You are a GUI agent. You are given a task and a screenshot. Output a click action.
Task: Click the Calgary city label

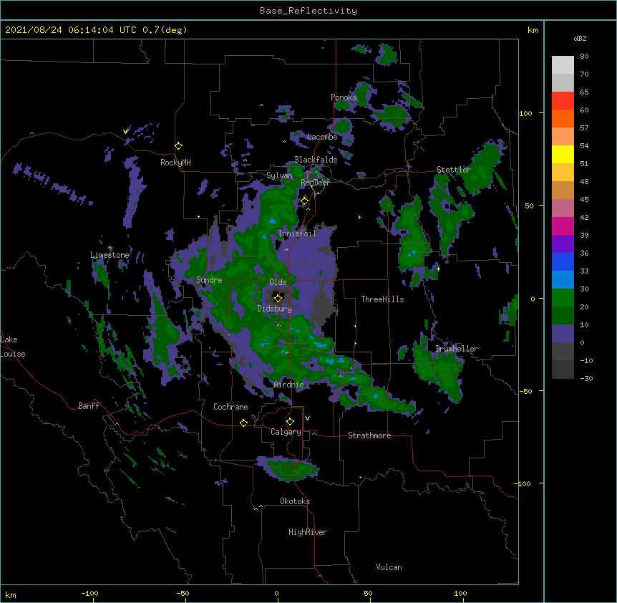pyautogui.click(x=286, y=432)
